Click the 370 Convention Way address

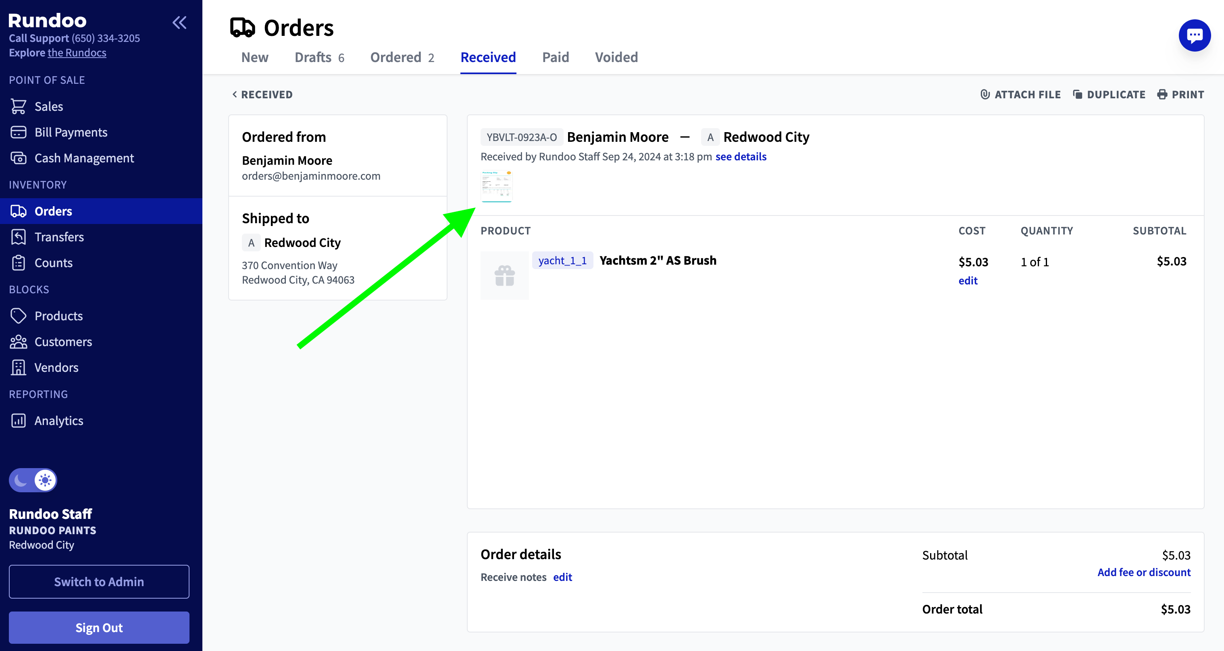(289, 265)
